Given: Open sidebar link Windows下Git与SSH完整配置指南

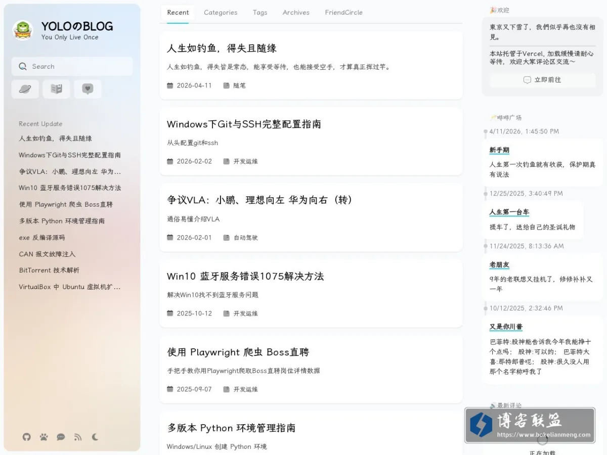Looking at the screenshot, I should (x=70, y=155).
